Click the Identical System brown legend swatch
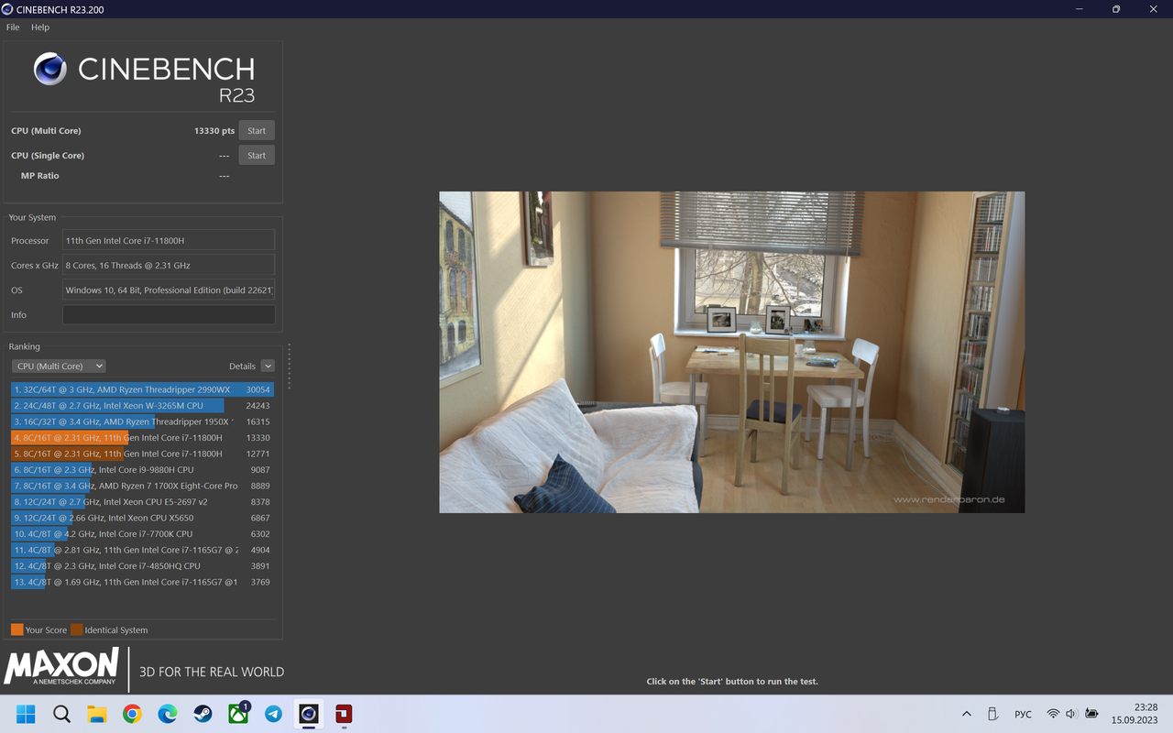The height and width of the screenshot is (733, 1173). (77, 629)
